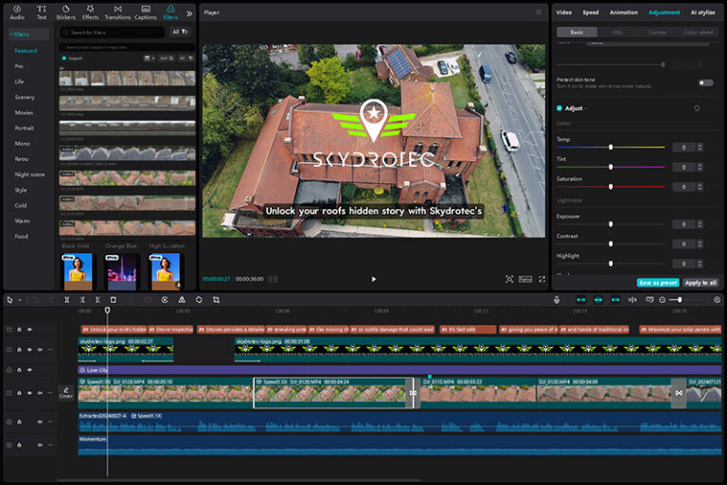Open the Effects panel icon
This screenshot has width=727, height=485.
coord(91,12)
